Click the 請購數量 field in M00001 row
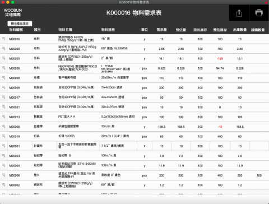Viewport: 269px width, 204px height. [259, 146]
